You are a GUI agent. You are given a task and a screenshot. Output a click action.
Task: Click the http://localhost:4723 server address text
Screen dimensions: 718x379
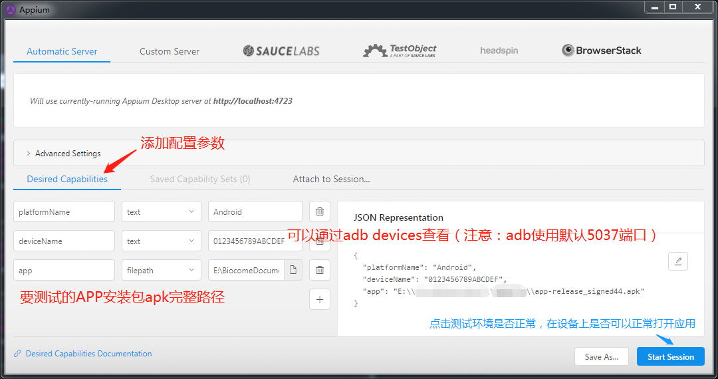(253, 100)
